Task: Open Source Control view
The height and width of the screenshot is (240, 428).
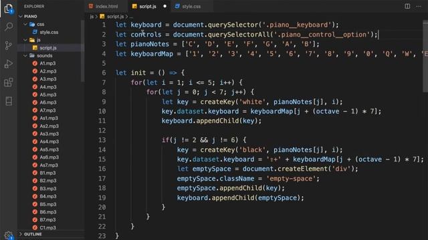Action: pos(9,45)
